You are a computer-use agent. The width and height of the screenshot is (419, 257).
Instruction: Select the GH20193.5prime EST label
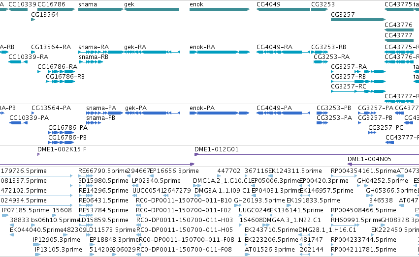point(259,200)
